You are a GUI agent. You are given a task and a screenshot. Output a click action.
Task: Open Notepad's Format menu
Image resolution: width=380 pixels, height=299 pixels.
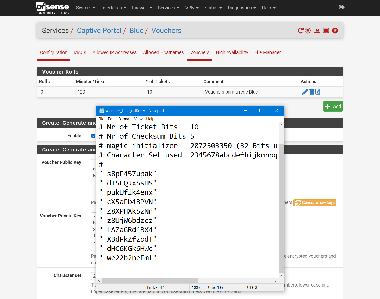[124, 119]
